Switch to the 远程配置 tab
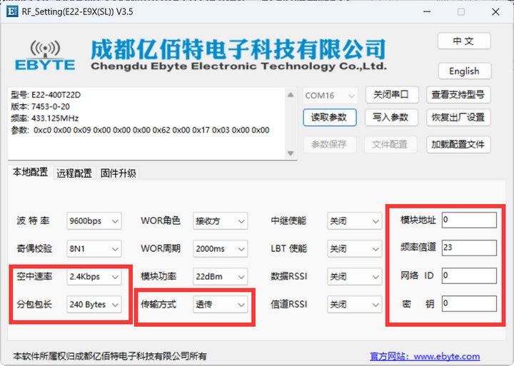Screen dimensions: 514x366 click(74, 173)
